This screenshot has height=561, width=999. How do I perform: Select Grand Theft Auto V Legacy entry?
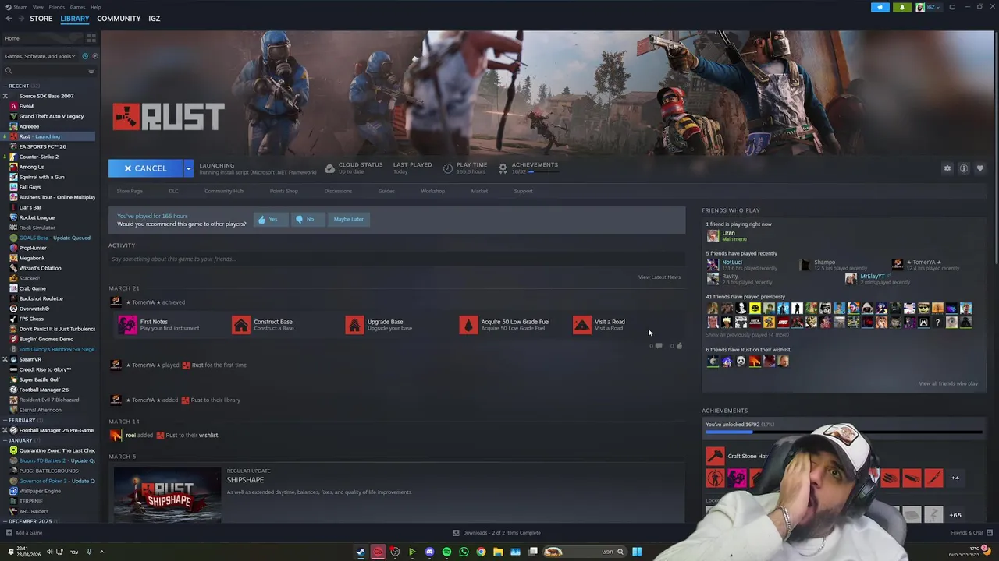point(51,116)
